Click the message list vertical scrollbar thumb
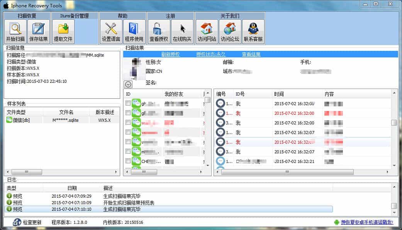The width and height of the screenshot is (402, 230). coord(394,123)
